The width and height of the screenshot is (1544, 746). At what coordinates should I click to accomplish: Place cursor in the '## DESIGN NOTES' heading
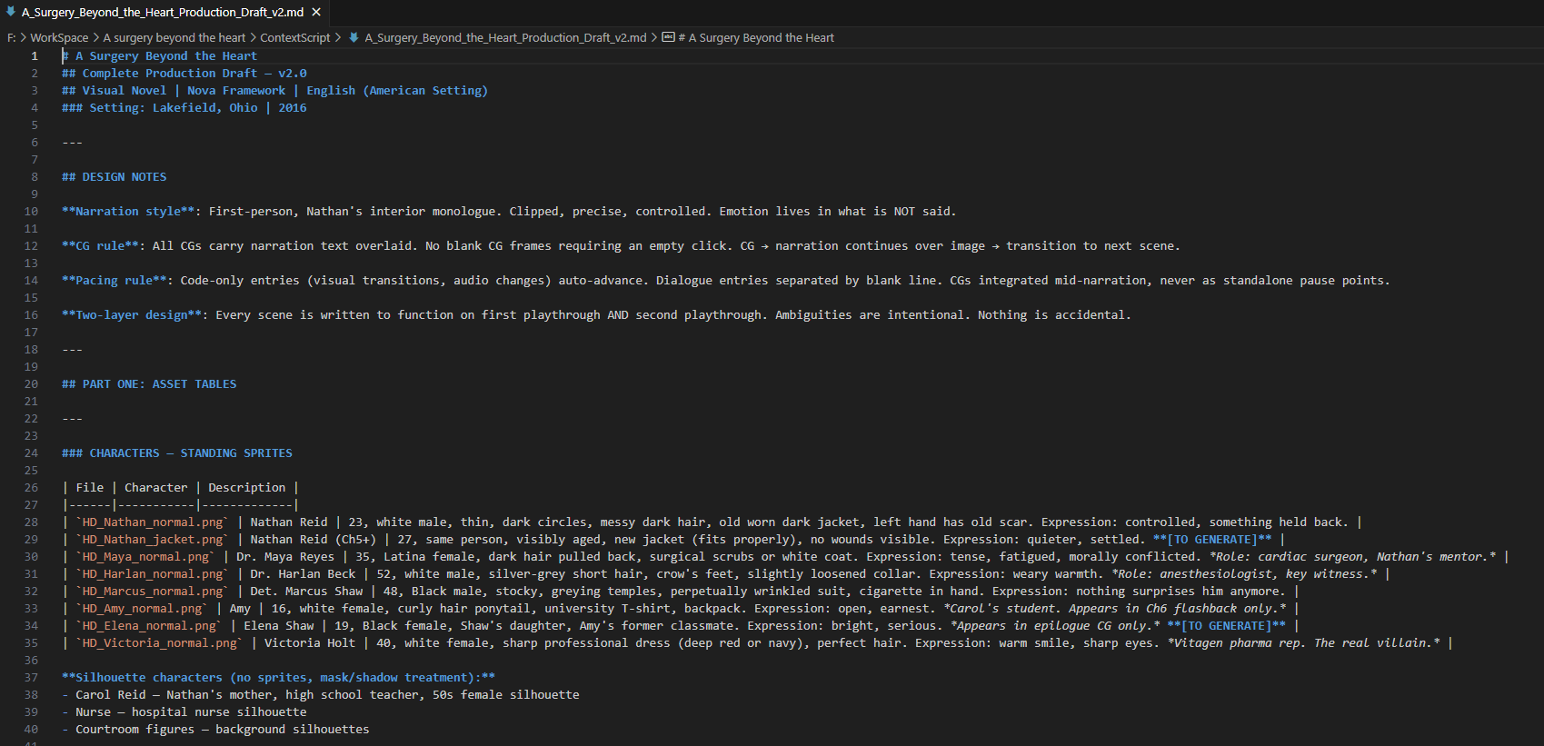click(115, 176)
